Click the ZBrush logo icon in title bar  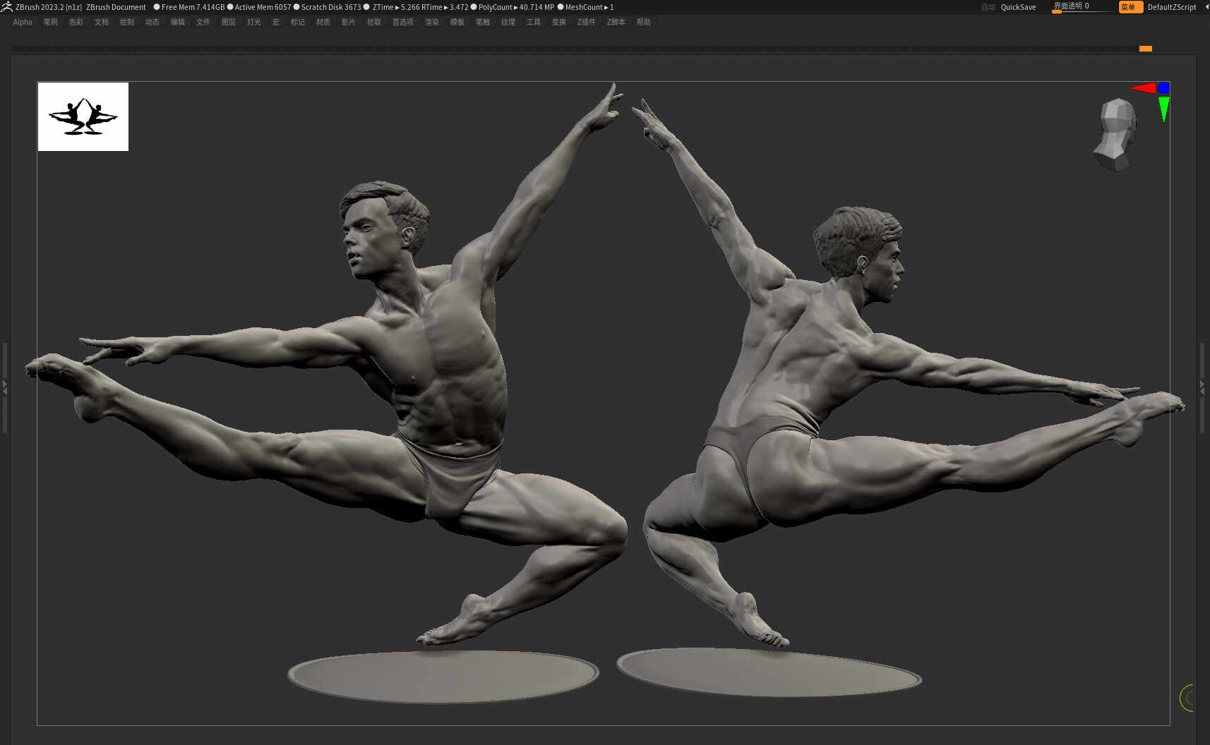6,6
